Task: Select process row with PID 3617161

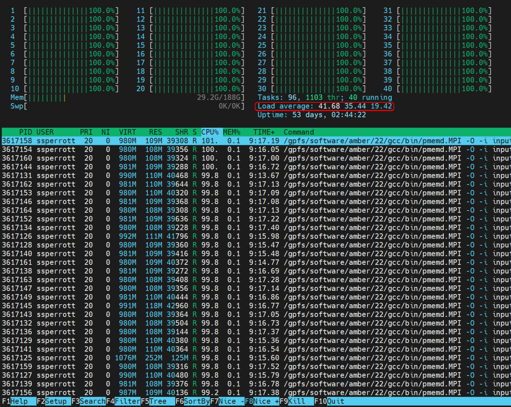Action: click(x=256, y=262)
